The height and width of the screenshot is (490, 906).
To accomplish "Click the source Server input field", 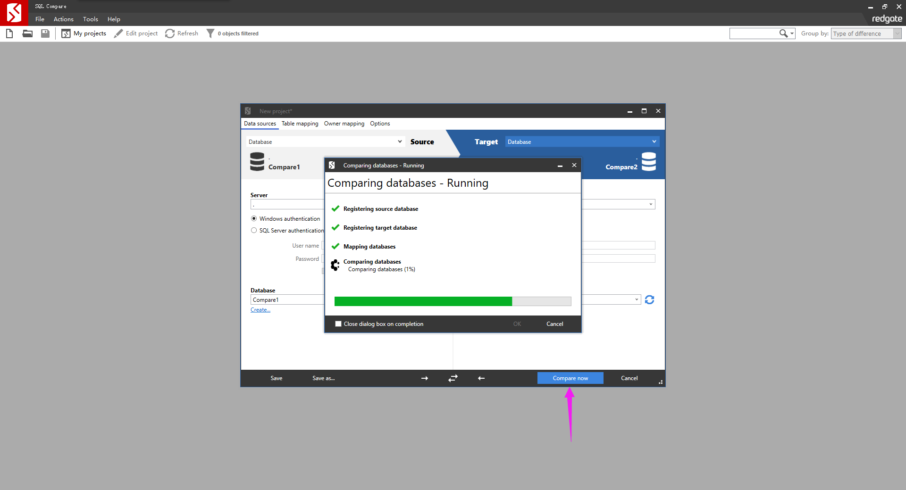I will tap(287, 205).
